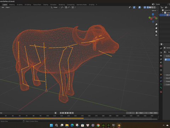
Task: Open the snapping options dropdown
Action: tap(69, 7)
